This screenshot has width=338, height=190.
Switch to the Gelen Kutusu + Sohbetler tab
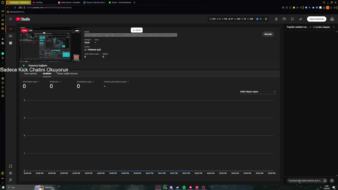click(69, 2)
